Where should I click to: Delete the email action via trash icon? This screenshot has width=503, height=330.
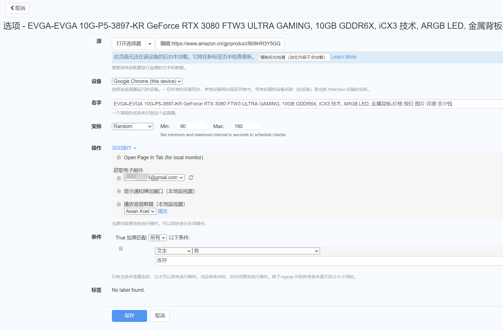[119, 178]
